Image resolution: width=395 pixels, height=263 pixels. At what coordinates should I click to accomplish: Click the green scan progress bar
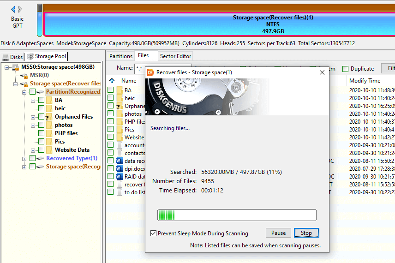(237, 215)
